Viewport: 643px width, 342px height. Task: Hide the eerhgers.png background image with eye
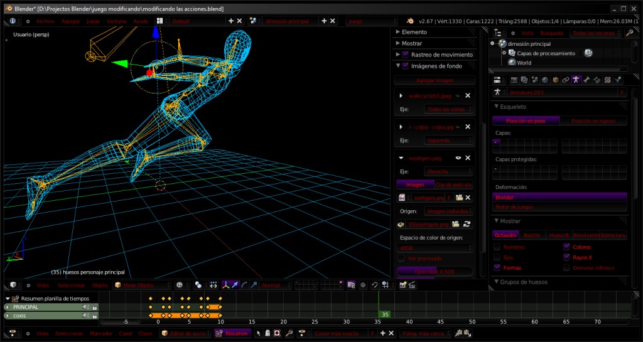[458, 158]
